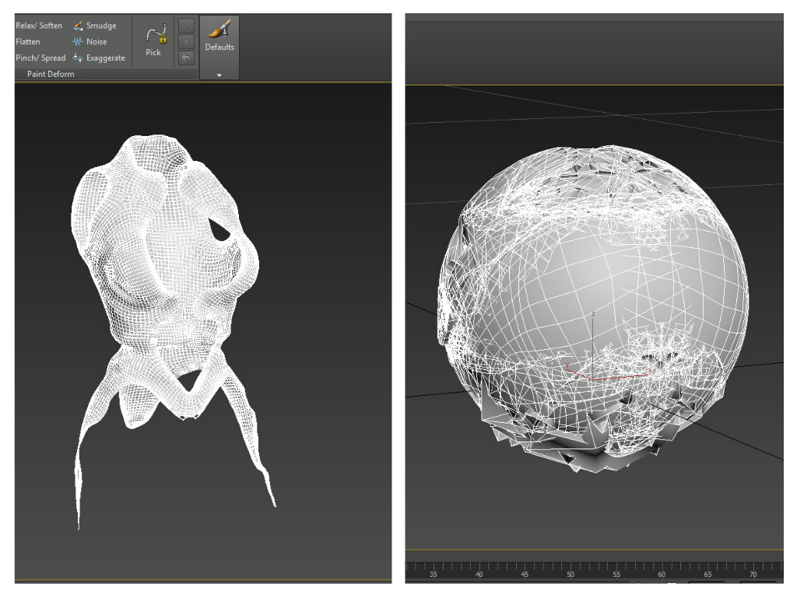Expand the dropdown arrow under Defaults
The image size is (797, 597).
tap(219, 75)
